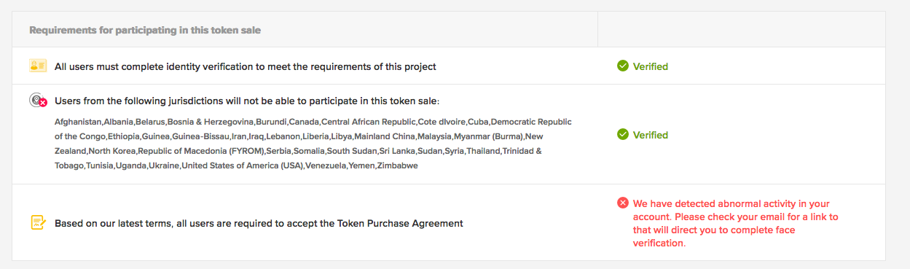Image resolution: width=910 pixels, height=269 pixels.
Task: Select the Verified label beside identity verification
Action: [651, 66]
